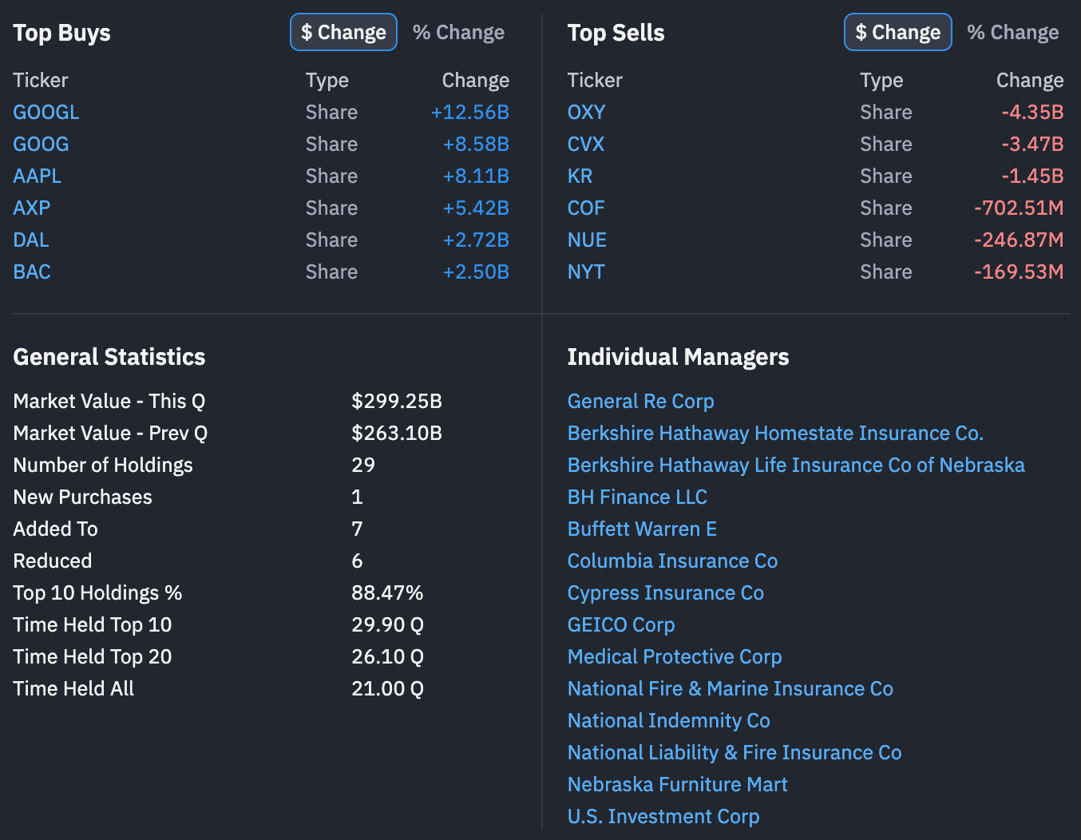Viewport: 1081px width, 840px height.
Task: Open Cypress Insurance Co link
Action: [666, 592]
